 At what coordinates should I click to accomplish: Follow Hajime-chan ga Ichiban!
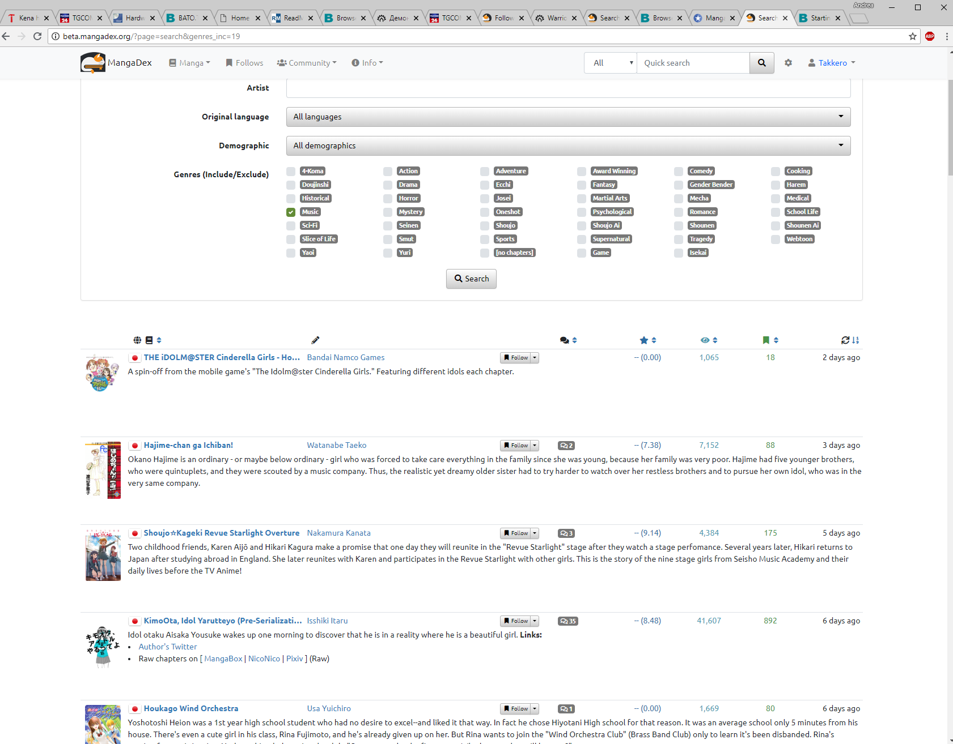click(515, 446)
